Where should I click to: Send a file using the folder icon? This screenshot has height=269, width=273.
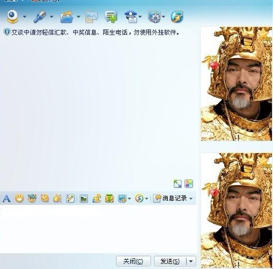pos(67,17)
